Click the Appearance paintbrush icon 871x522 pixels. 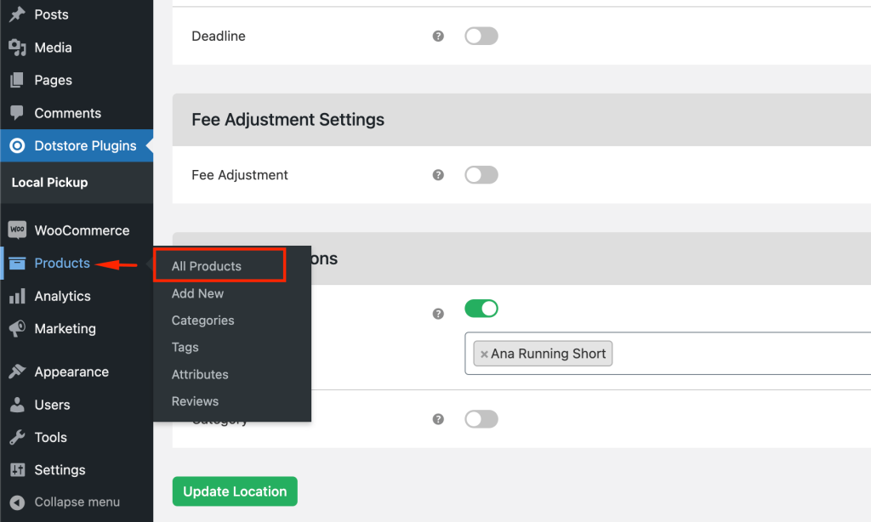click(x=17, y=372)
